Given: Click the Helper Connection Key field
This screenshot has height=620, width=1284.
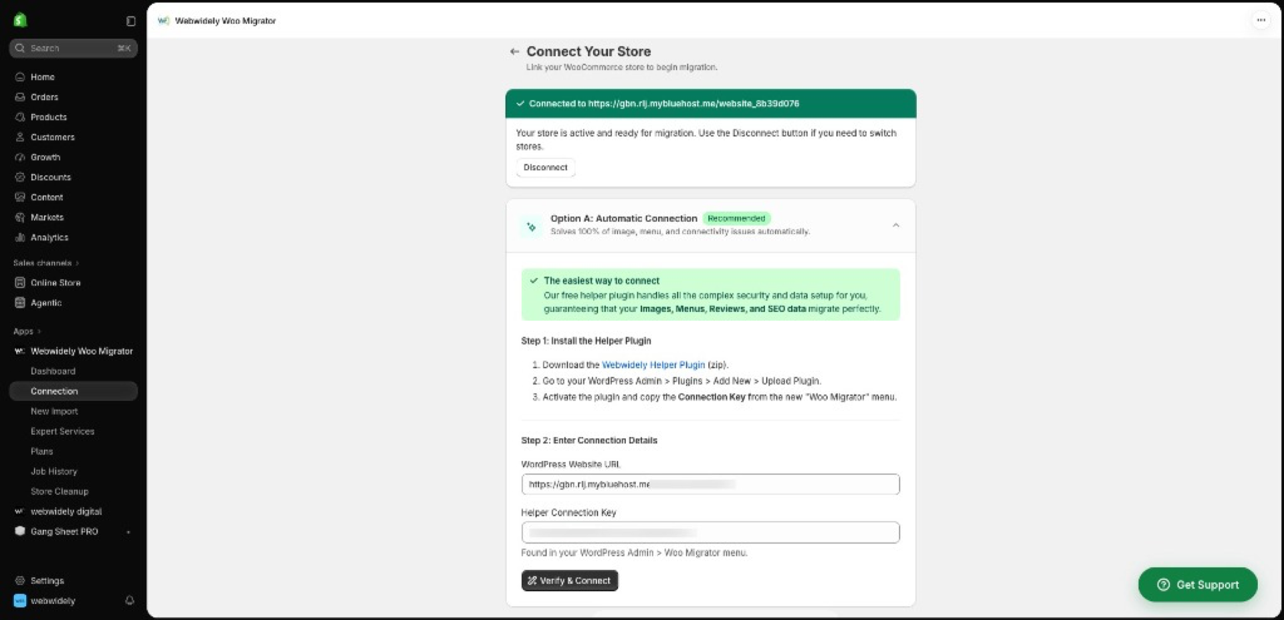Looking at the screenshot, I should [x=710, y=532].
